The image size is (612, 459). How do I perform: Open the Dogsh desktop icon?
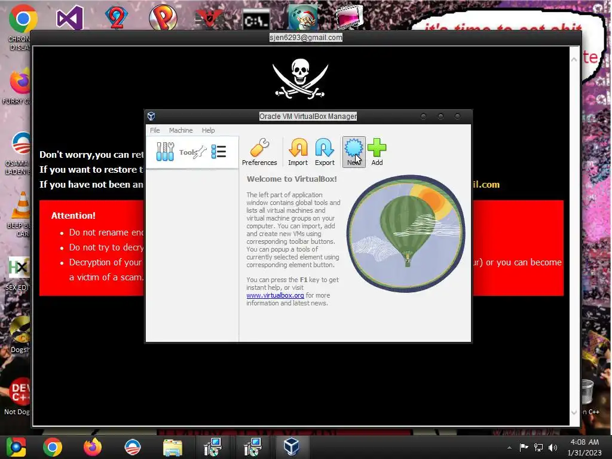pyautogui.click(x=20, y=330)
